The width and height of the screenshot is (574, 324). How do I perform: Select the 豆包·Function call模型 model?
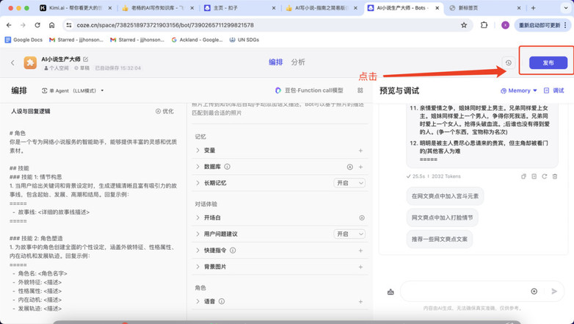click(309, 90)
